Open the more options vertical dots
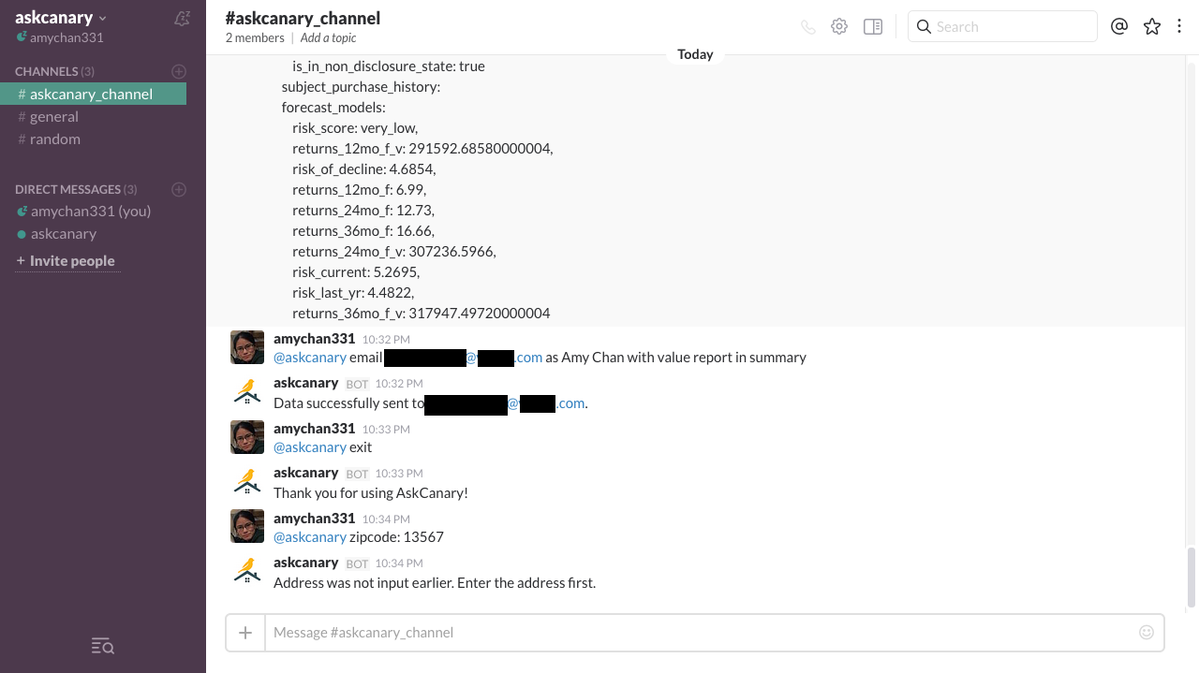Screen dimensions: 1199x673 (1179, 26)
